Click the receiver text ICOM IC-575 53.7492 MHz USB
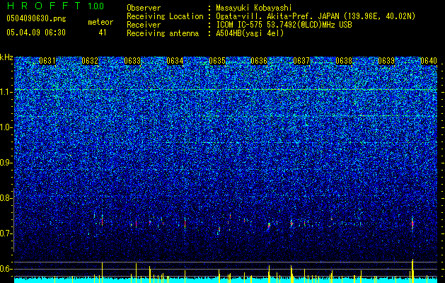 [284, 25]
